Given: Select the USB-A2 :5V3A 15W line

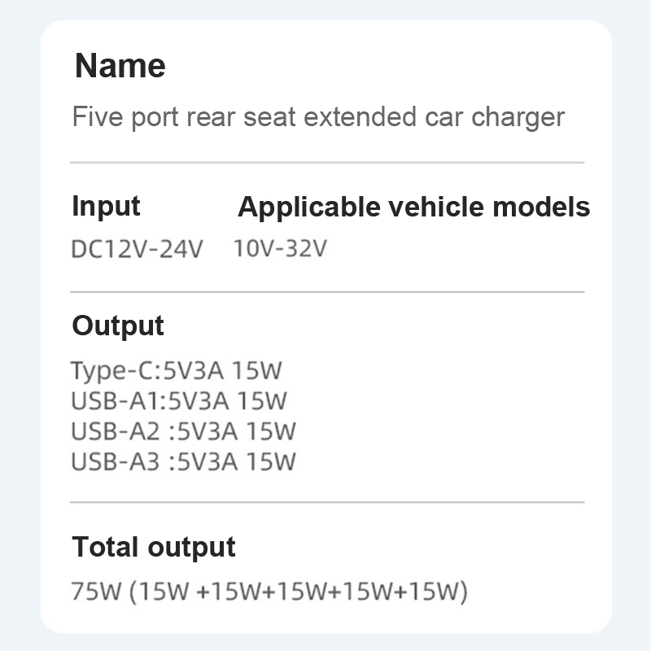Looking at the screenshot, I should click(183, 431).
